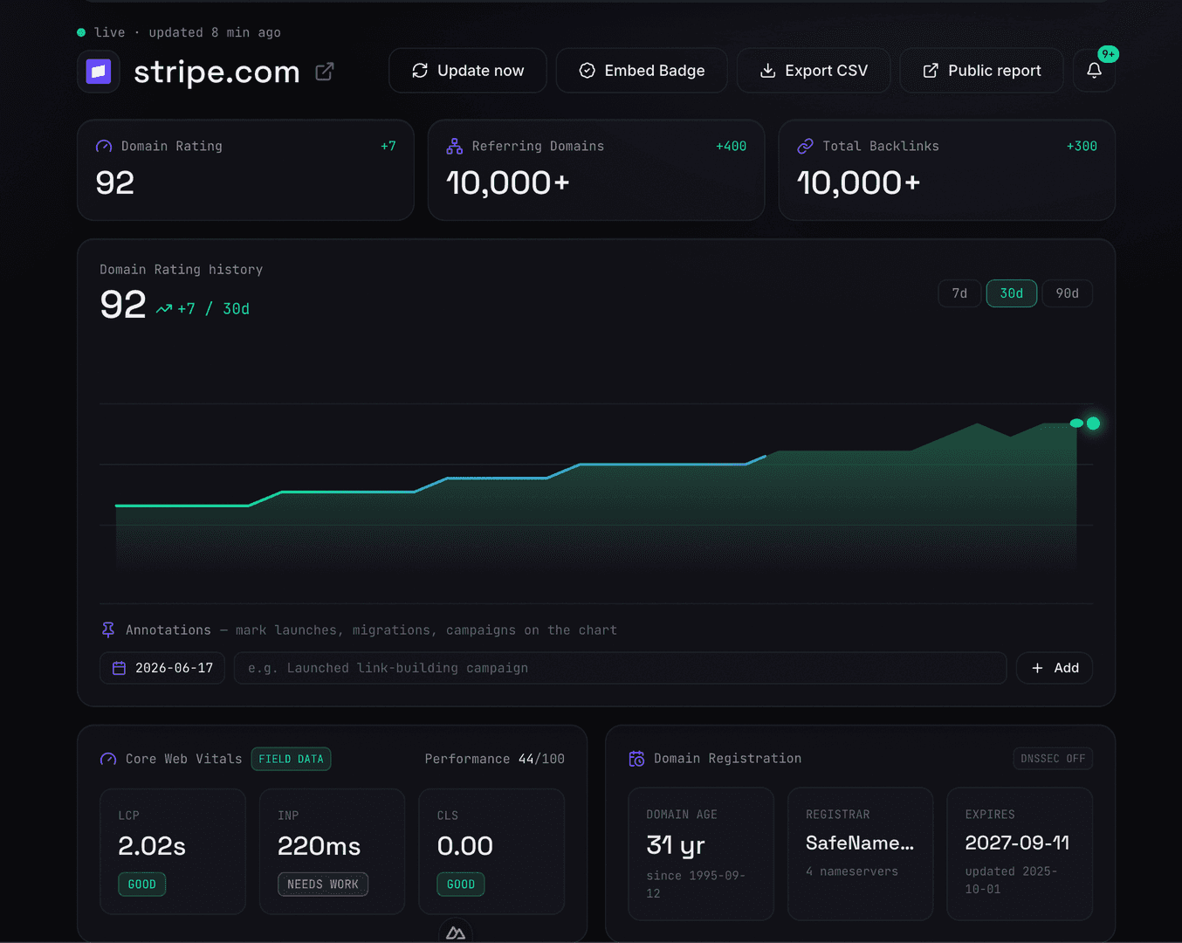Click the Referring Domains network icon

tap(455, 147)
